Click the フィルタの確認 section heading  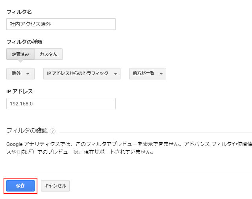click(27, 131)
